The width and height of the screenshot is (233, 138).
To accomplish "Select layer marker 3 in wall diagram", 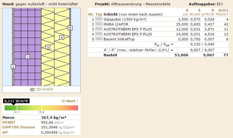I will 48,47.
